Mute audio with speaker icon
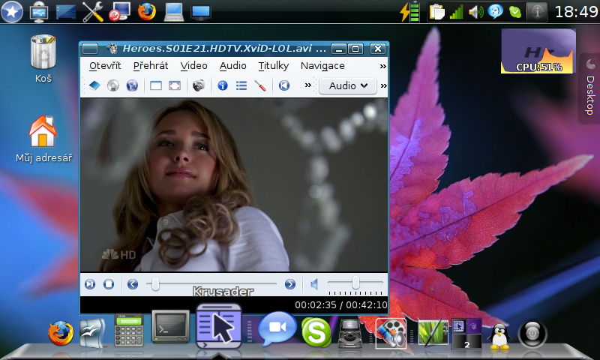The width and height of the screenshot is (600, 360). point(314,283)
